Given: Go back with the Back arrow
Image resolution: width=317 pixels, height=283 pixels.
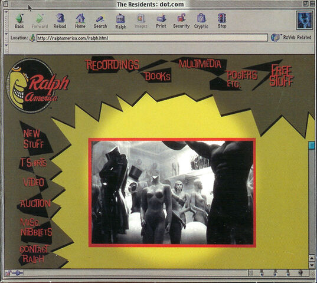Looking at the screenshot, I should coord(19,18).
